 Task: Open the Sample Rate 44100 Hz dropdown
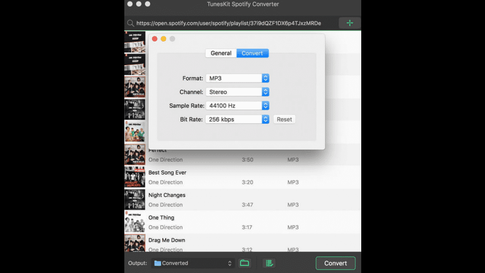(x=237, y=105)
